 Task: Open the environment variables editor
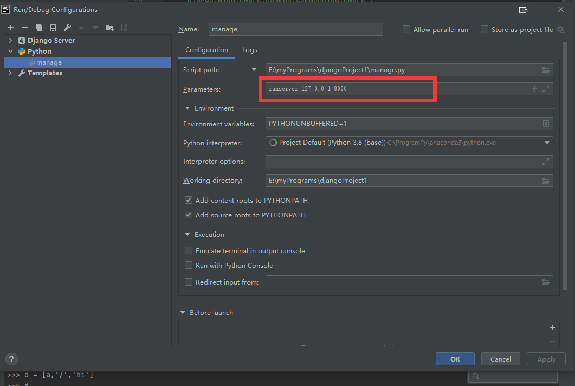(x=546, y=124)
